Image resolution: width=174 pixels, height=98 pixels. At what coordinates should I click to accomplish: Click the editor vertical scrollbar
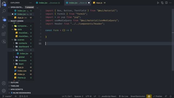[173, 40]
